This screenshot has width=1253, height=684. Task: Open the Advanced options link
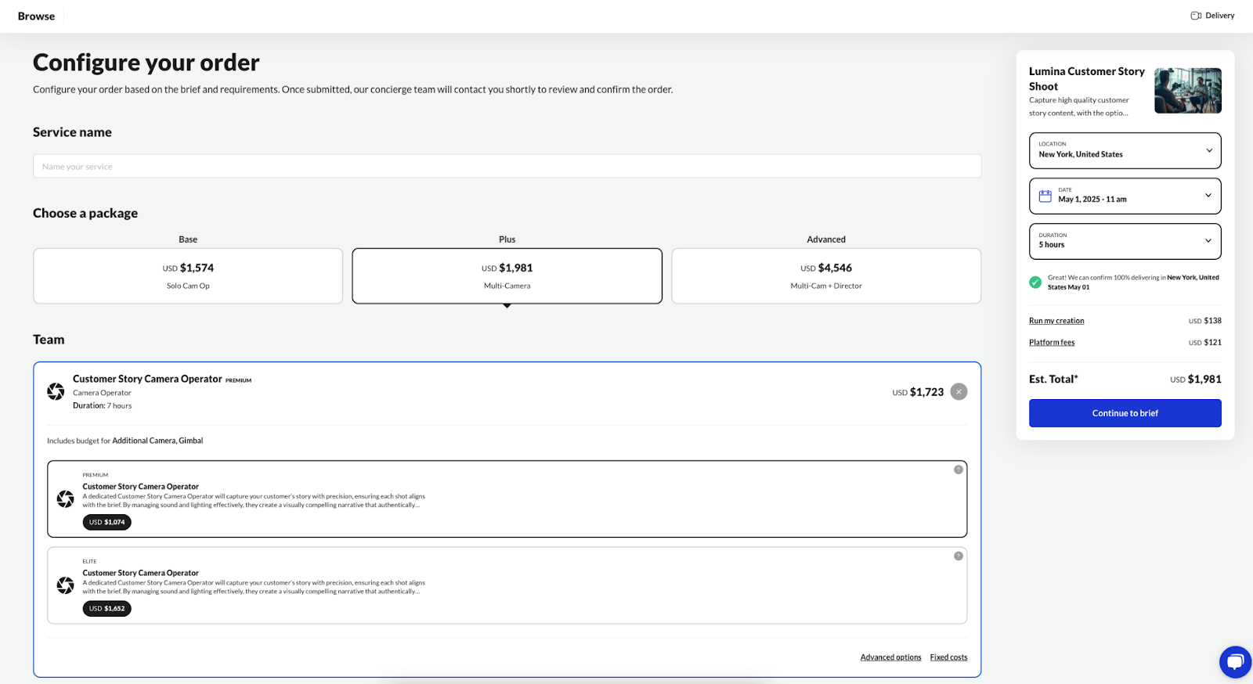click(x=890, y=657)
